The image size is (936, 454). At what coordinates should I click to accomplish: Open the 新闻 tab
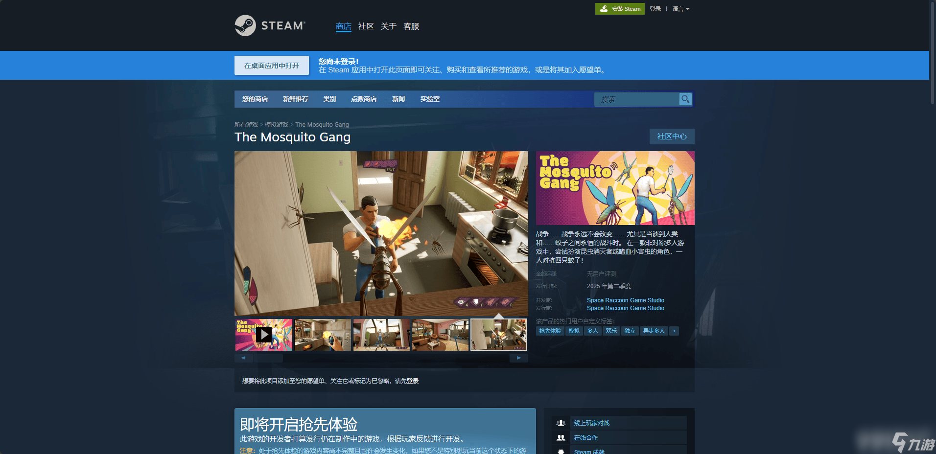tap(398, 99)
